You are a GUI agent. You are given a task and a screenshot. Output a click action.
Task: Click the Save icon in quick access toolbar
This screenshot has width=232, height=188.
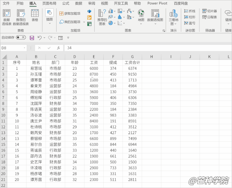pyautogui.click(x=32, y=38)
